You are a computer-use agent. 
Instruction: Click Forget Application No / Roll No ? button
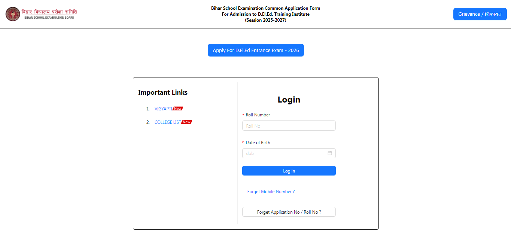pyautogui.click(x=289, y=212)
